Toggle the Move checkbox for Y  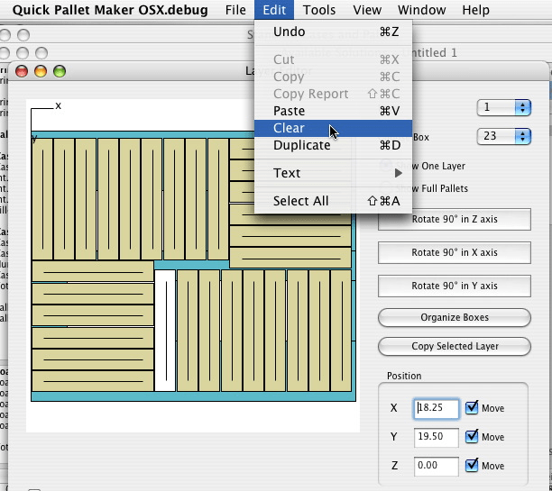pyautogui.click(x=472, y=436)
